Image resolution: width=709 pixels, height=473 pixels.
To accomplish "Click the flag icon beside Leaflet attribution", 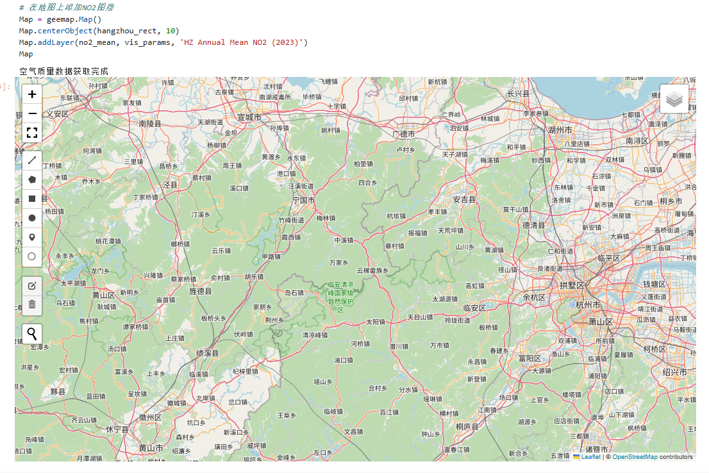I will click(x=576, y=457).
